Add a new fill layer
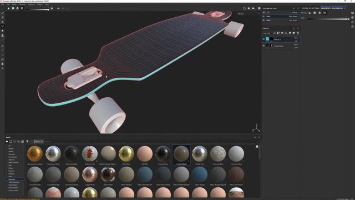355x200 pixels. 286,33
